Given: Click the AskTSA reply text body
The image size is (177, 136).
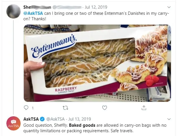Looking at the screenshot, I should click(x=95, y=128).
